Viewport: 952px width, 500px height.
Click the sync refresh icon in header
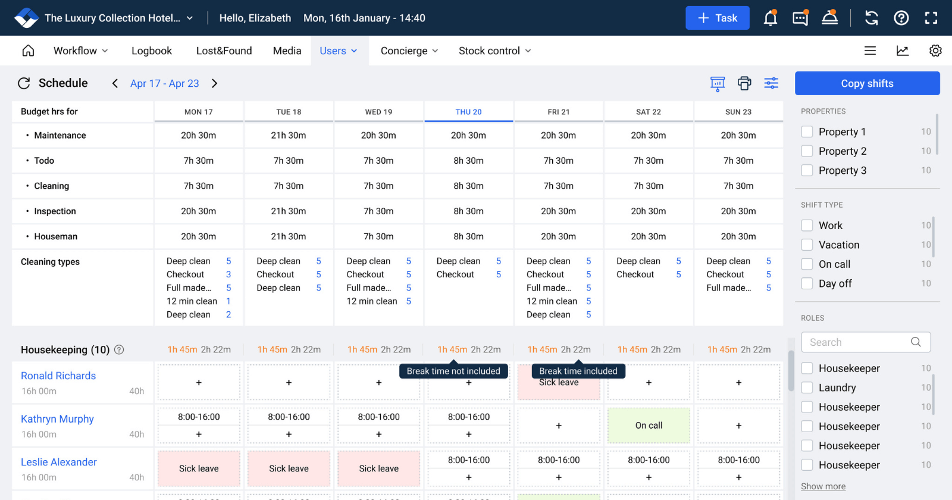point(872,18)
